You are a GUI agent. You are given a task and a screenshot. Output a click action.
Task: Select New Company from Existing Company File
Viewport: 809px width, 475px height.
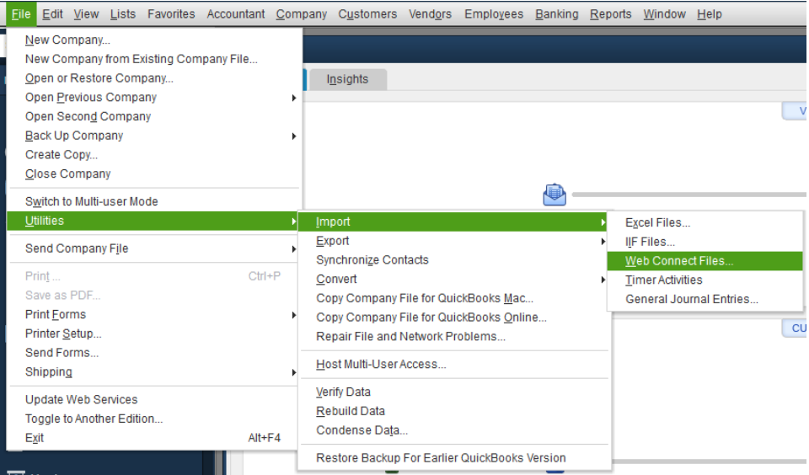153,59
